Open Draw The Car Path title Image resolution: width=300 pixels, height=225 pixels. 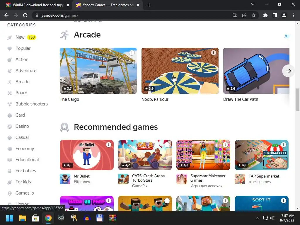(241, 99)
